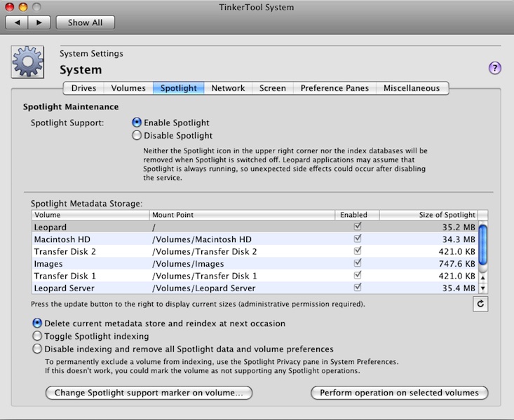
Task: Select Disable Spotlight radio button
Action: (x=137, y=136)
